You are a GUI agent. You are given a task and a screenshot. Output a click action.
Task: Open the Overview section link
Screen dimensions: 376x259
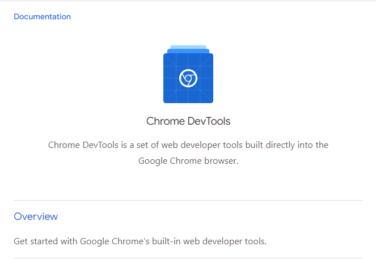point(36,216)
